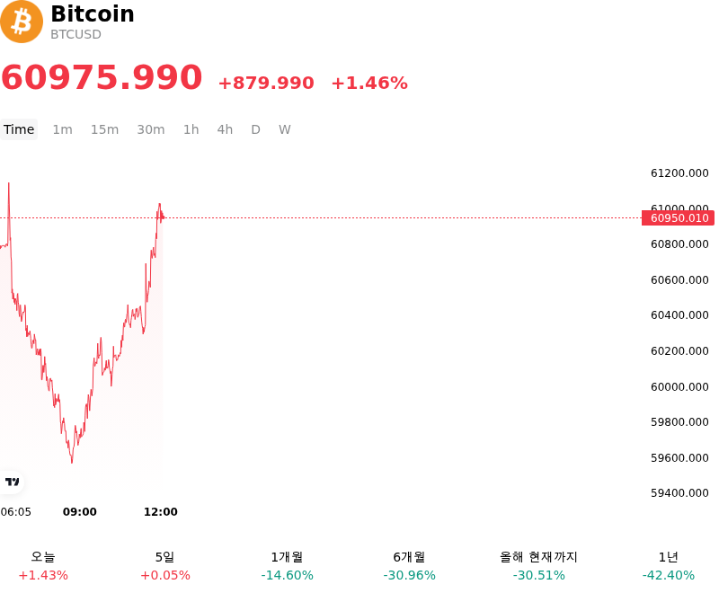Select 올해 현재까지 year-to-date range
The width and height of the screenshot is (719, 593).
click(x=538, y=566)
